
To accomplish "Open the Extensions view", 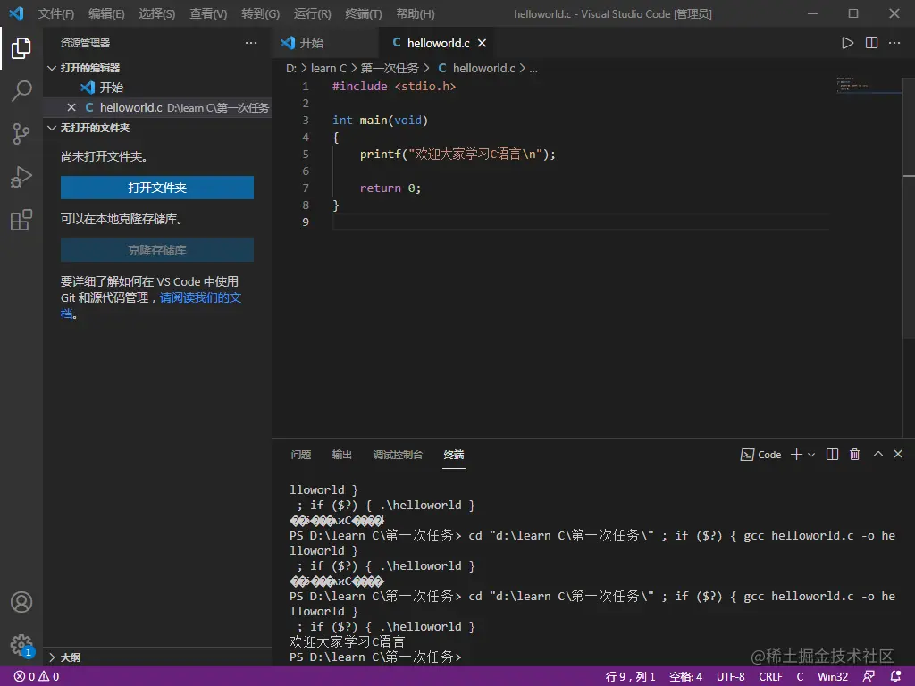I will pos(21,220).
